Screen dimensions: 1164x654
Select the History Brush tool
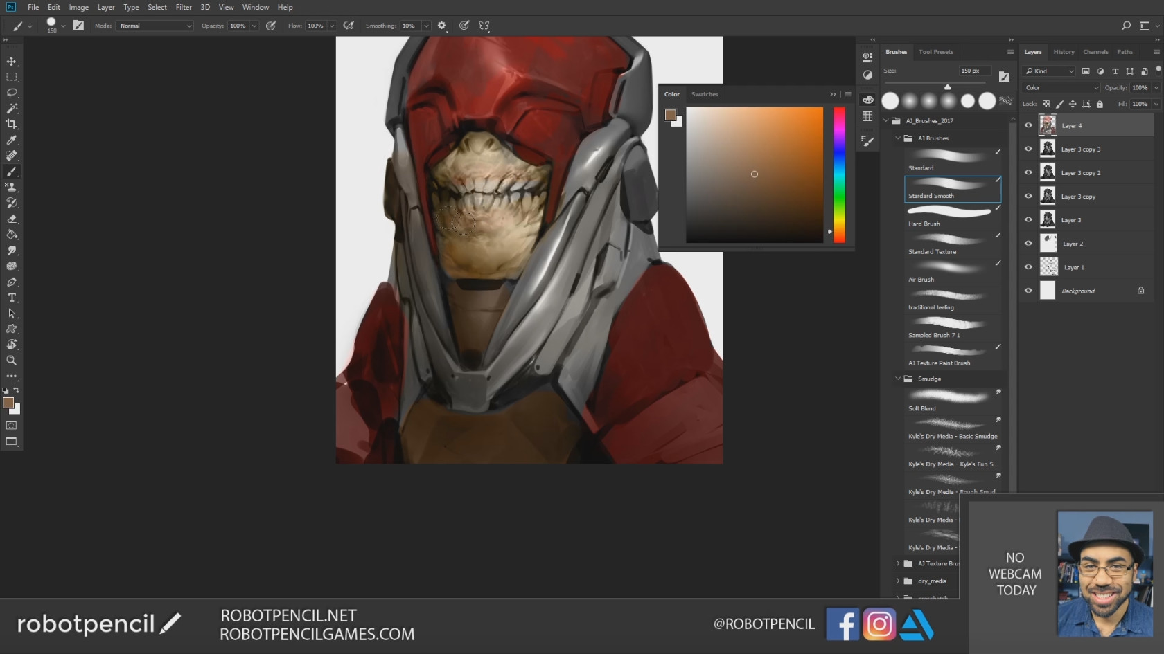[x=12, y=203]
